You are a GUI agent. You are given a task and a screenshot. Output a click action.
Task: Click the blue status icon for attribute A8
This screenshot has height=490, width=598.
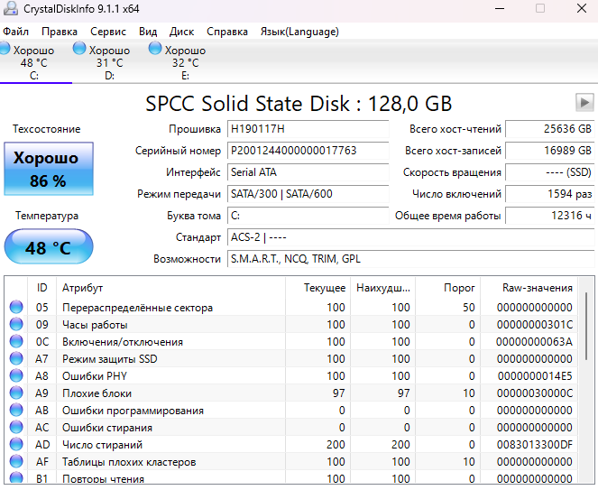click(x=16, y=375)
